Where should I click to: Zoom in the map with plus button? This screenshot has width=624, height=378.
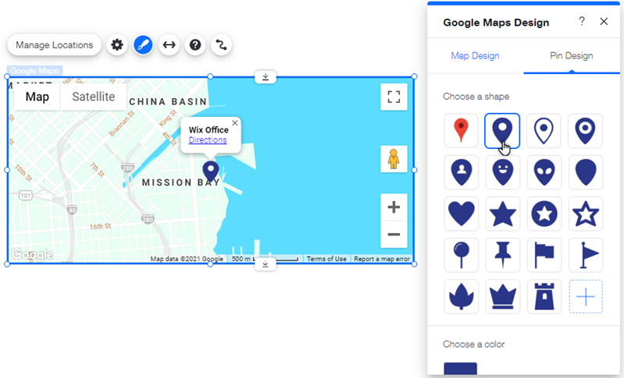[x=394, y=207]
